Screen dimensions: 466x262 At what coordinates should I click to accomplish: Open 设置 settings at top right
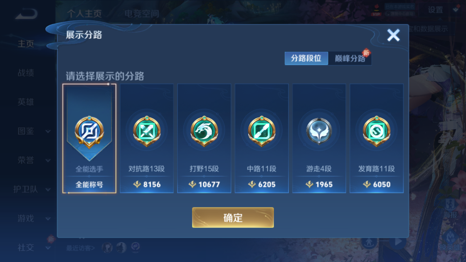(x=436, y=10)
